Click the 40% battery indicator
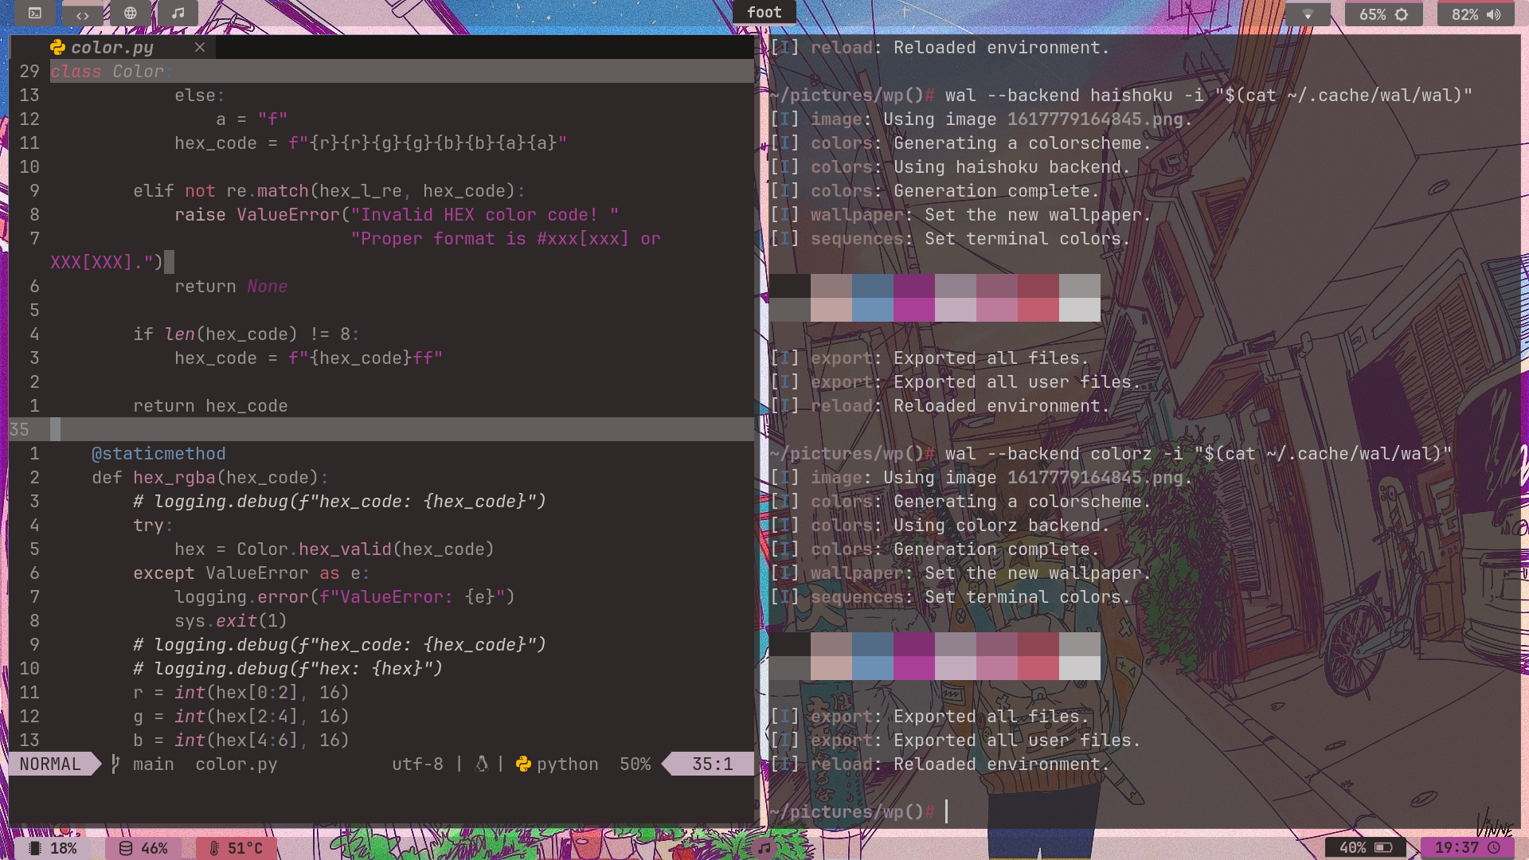 point(1366,848)
